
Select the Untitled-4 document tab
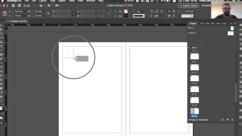[19, 21]
